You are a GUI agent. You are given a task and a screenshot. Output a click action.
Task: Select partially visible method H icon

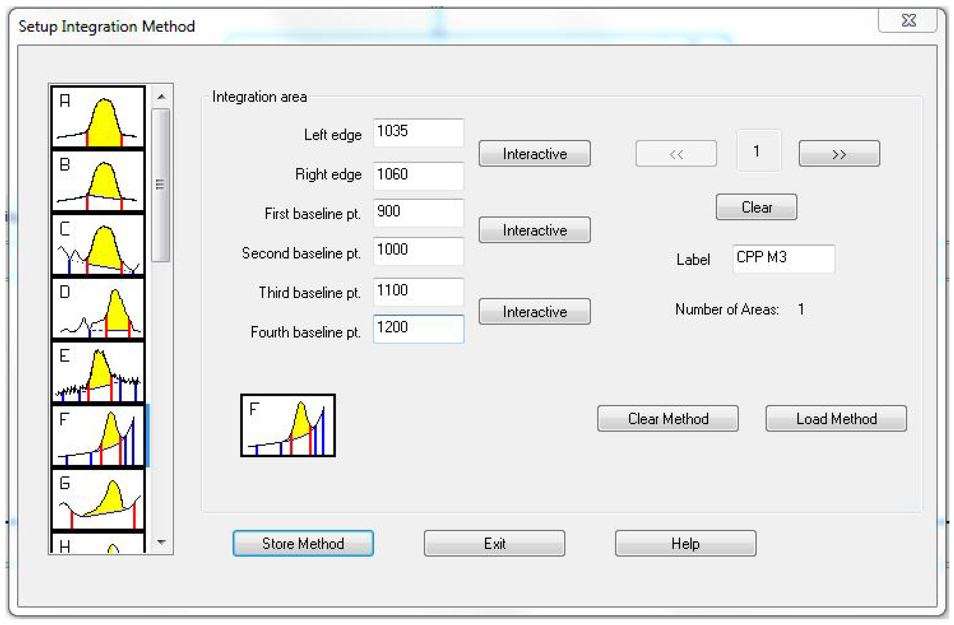98,544
